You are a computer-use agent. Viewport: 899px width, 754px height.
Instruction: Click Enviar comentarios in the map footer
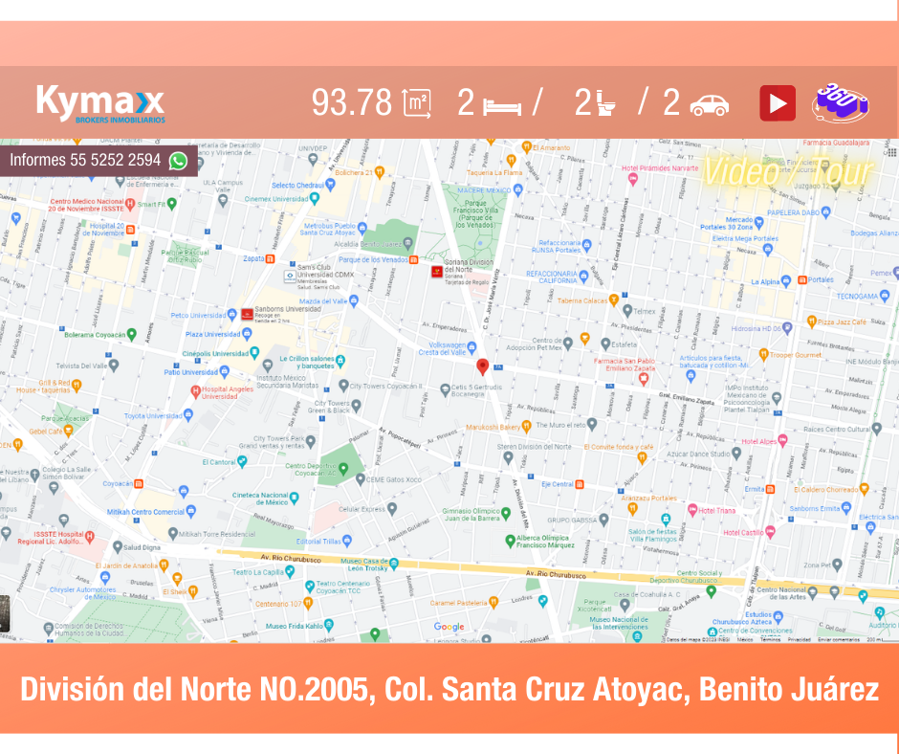tap(839, 639)
